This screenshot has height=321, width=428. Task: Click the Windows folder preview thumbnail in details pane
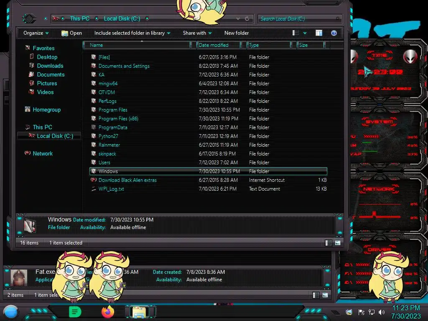[x=30, y=225]
